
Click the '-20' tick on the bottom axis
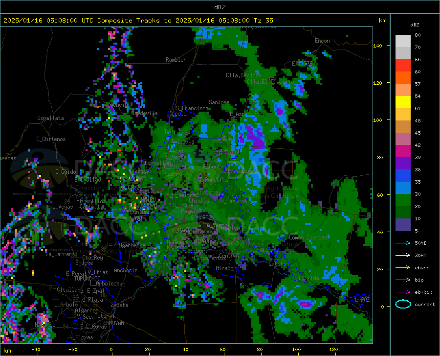coord(73,349)
